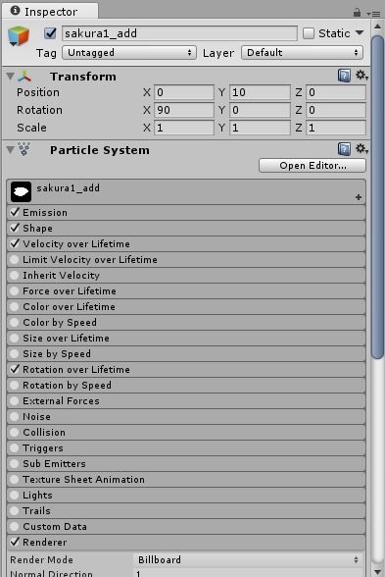This screenshot has height=577, width=385.
Task: Open the Inspector panel options menu
Action: (x=373, y=14)
